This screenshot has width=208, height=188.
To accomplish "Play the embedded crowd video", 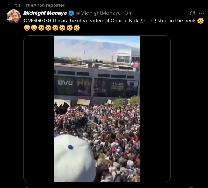I will coord(97,109).
